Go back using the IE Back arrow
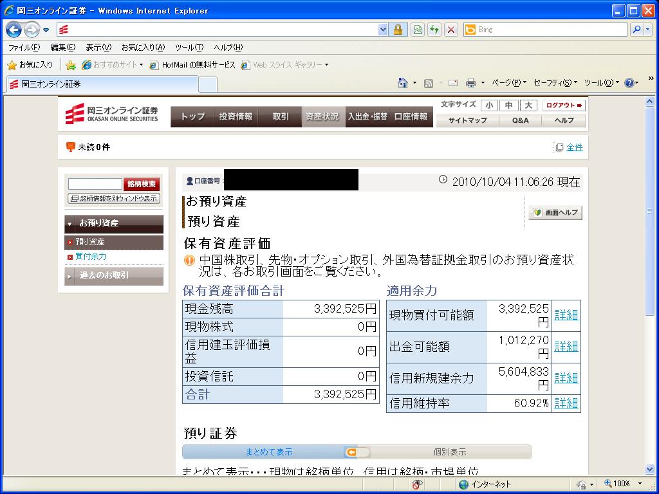Image resolution: width=659 pixels, height=494 pixels. click(x=14, y=30)
